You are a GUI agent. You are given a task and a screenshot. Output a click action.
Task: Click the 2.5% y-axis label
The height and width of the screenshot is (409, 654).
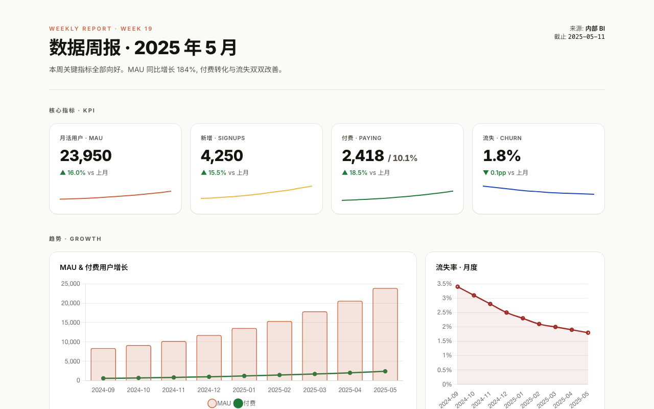[x=445, y=312]
